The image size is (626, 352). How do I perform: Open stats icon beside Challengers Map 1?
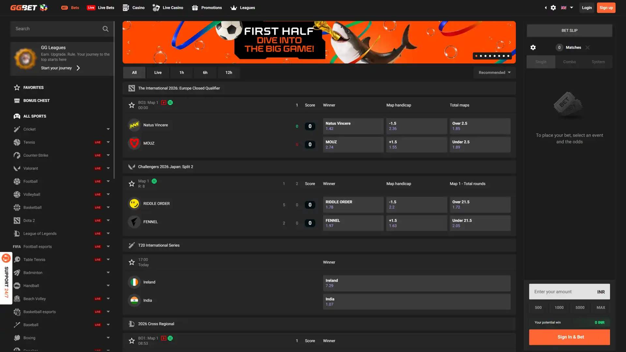click(154, 181)
